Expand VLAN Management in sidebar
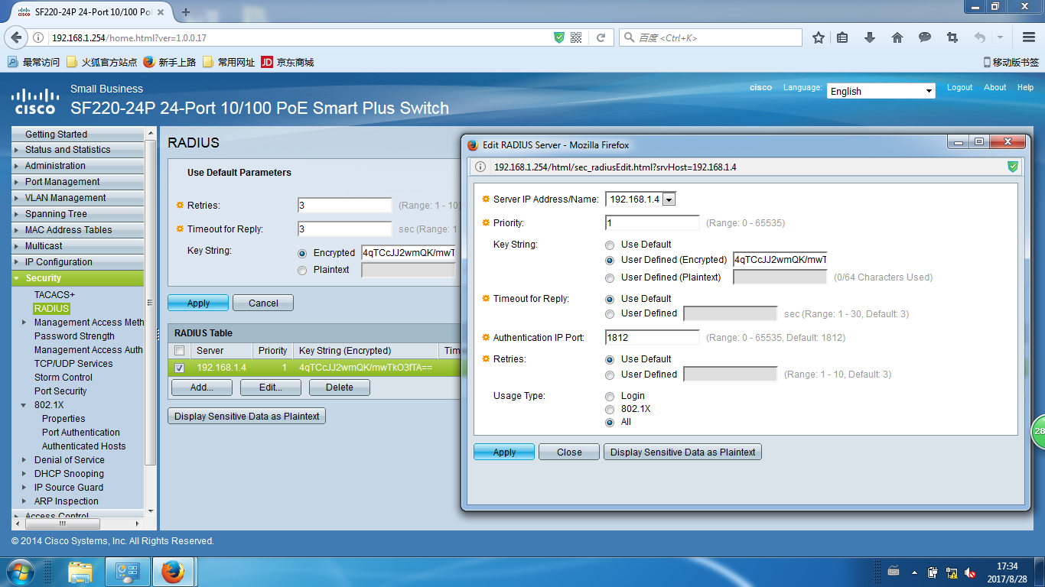1045x587 pixels. tap(78, 198)
